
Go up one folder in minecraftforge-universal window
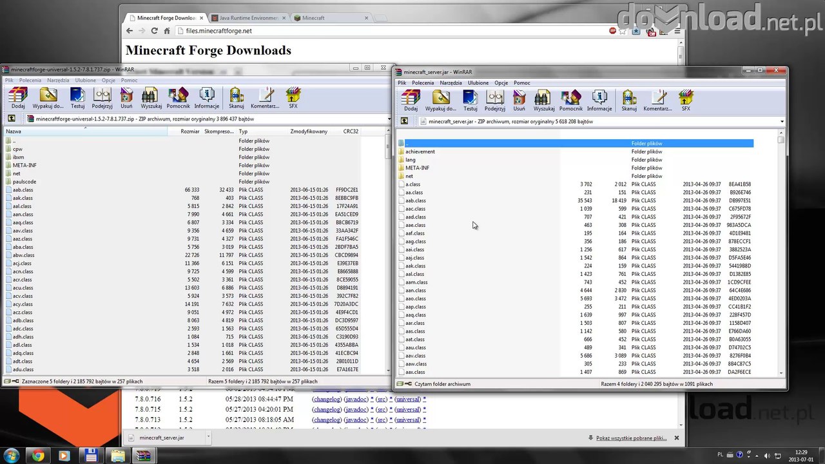12,119
